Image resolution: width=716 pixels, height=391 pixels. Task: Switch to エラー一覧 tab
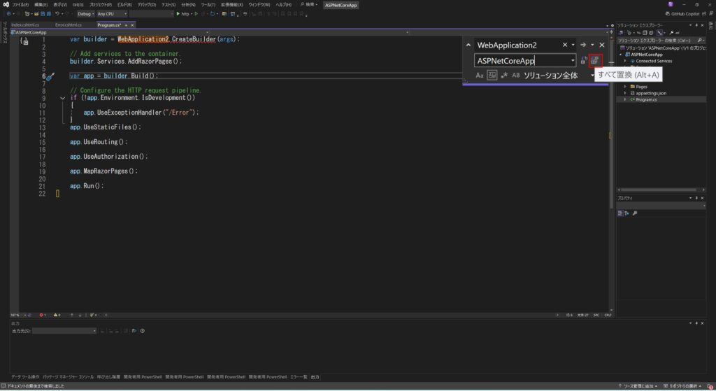[x=299, y=377]
